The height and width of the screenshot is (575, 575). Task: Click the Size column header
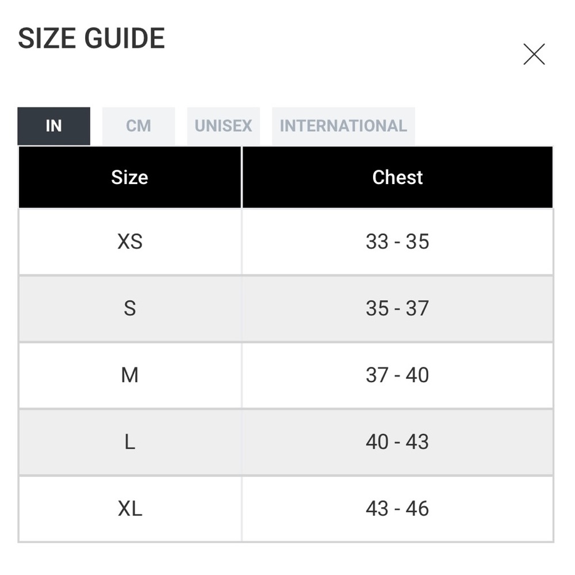[130, 178]
